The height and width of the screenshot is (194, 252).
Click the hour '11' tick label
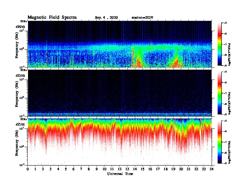click(112, 169)
